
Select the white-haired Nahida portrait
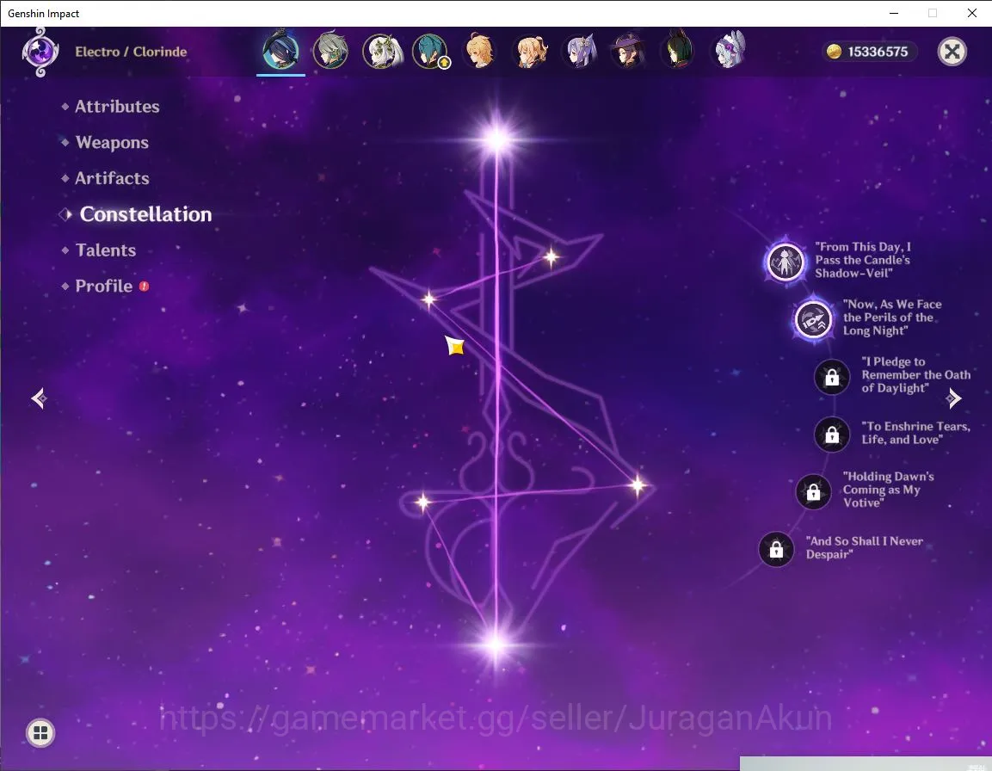[x=382, y=51]
